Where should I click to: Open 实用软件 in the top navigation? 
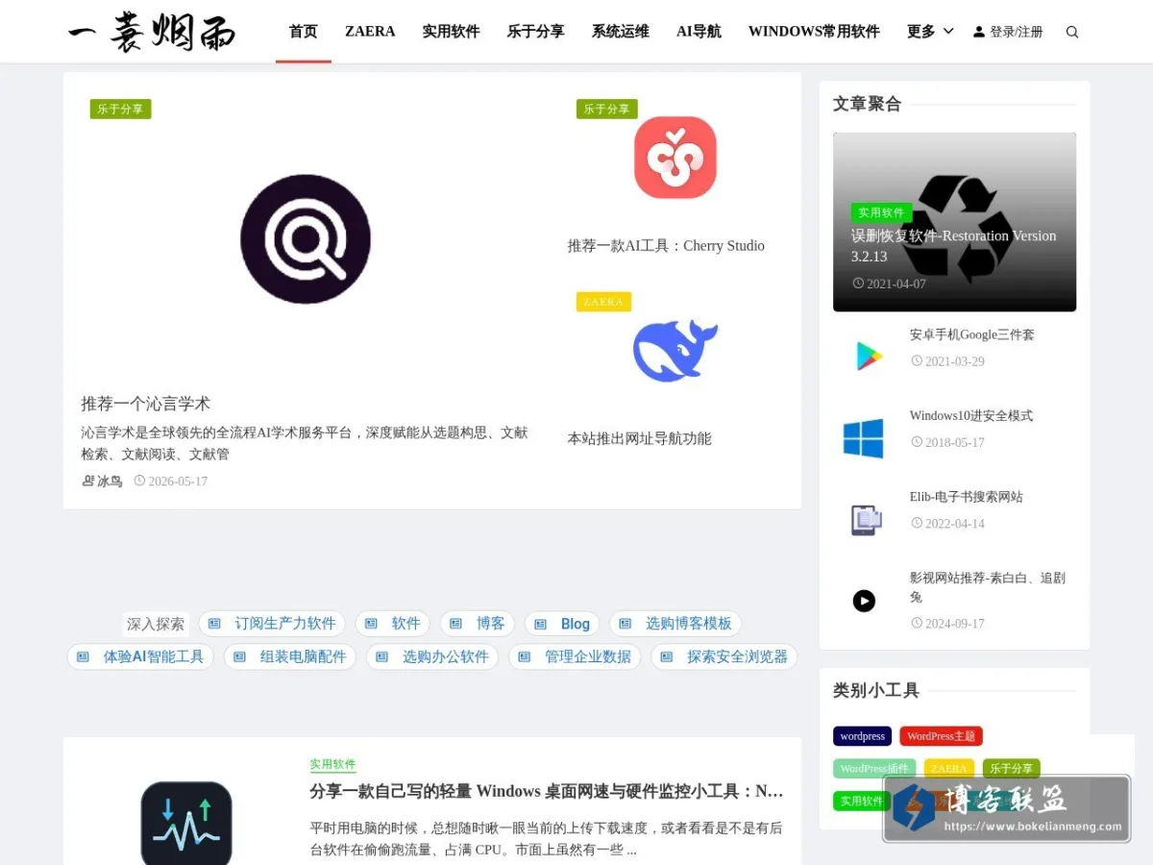pos(451,32)
